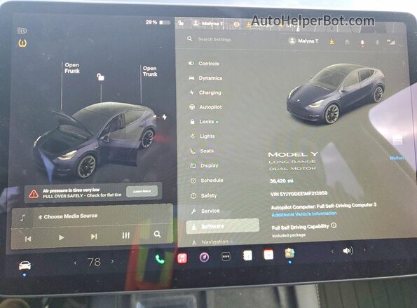
Task: Tap the tire pressure warning icon
Action: pyautogui.click(x=22, y=43)
